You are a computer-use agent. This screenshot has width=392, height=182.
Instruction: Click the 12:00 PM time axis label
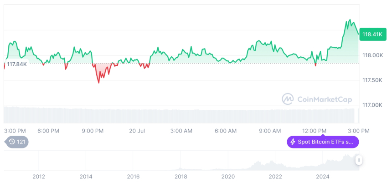click(315, 131)
